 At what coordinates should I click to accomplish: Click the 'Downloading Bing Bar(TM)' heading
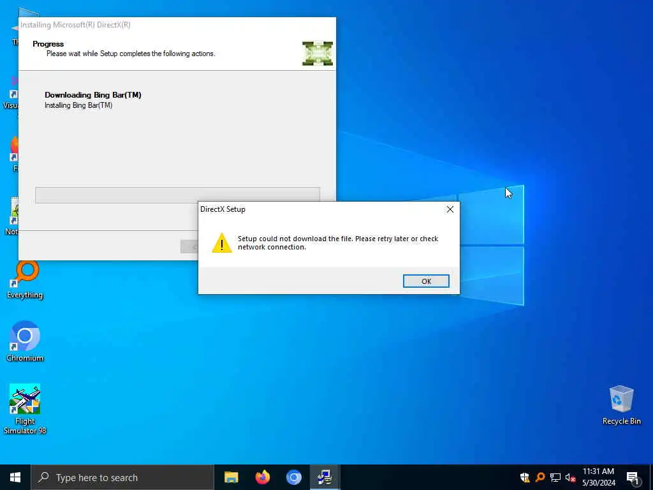coord(93,95)
